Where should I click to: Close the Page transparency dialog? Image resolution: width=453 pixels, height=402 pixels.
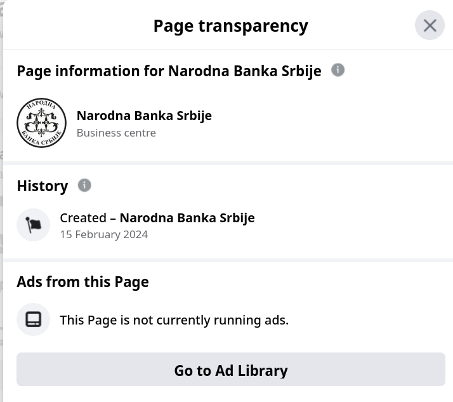click(x=430, y=25)
